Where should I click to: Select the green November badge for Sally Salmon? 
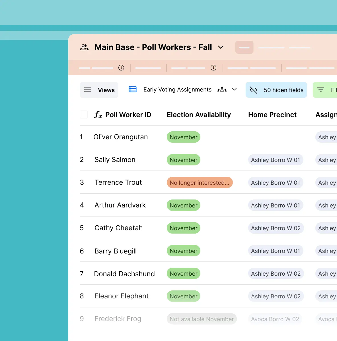pyautogui.click(x=183, y=160)
